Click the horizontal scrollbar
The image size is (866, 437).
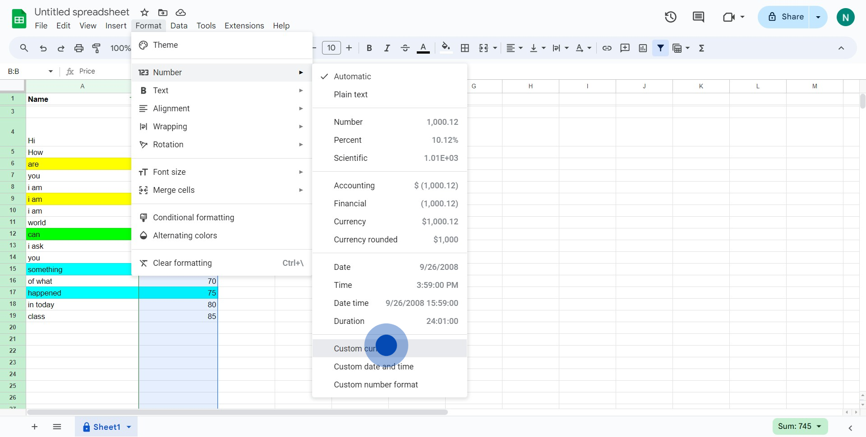click(237, 412)
